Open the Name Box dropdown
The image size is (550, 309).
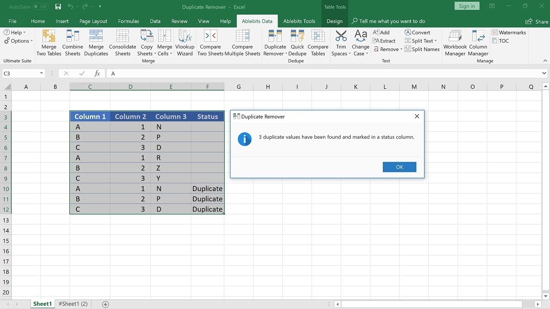click(x=41, y=73)
